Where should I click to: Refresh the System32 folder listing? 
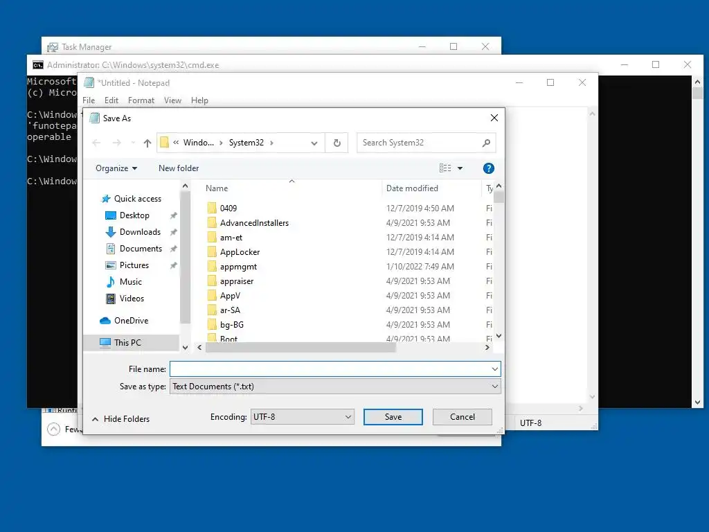(x=337, y=143)
